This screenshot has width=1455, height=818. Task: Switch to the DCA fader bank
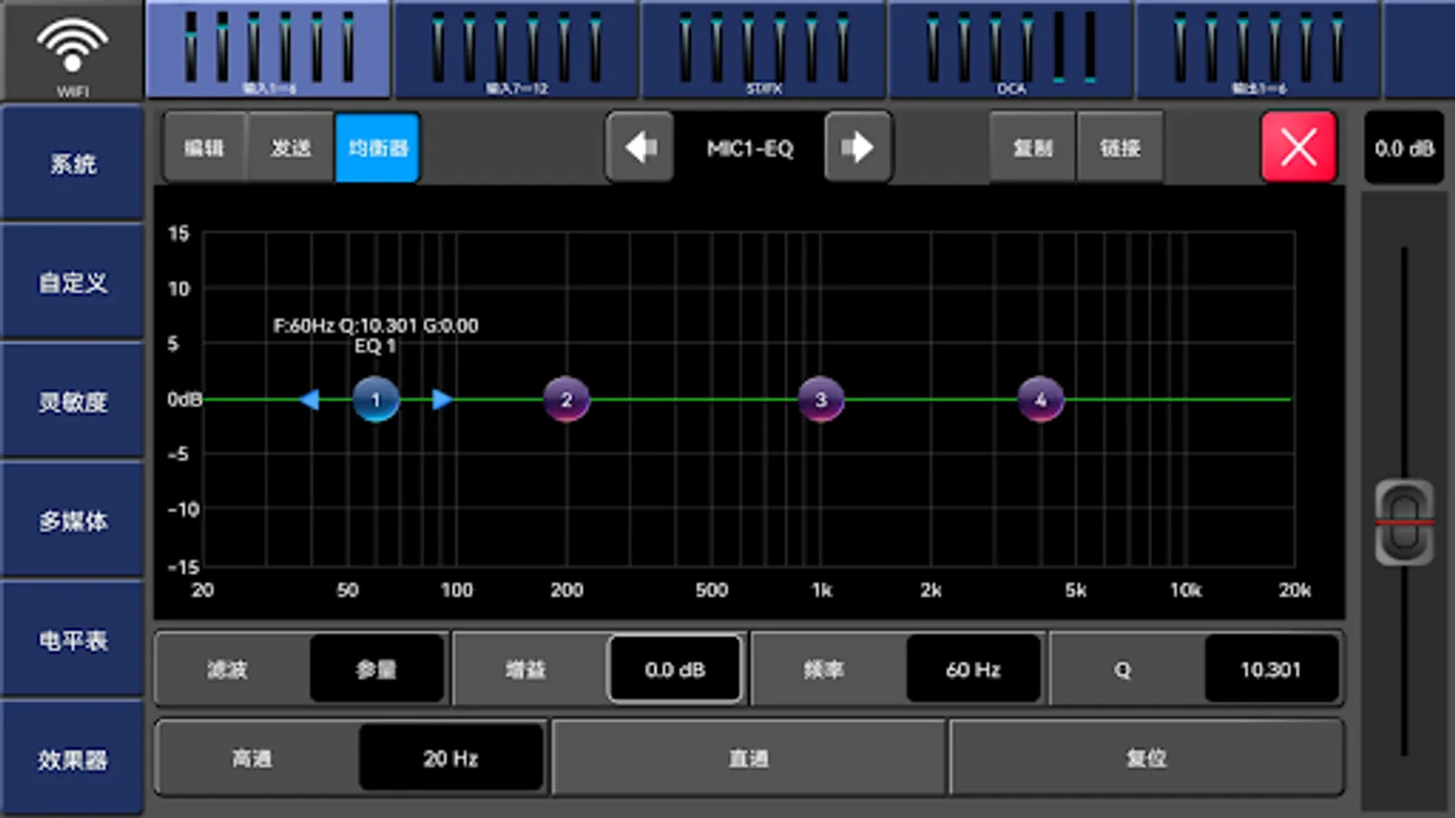point(1011,49)
